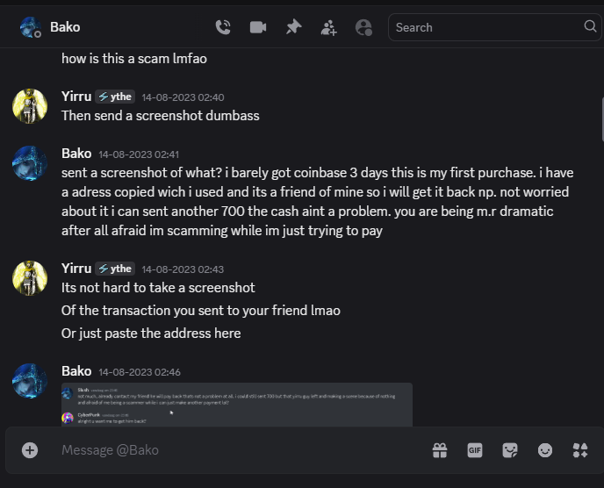
Task: Toggle the user profile panel icon
Action: pos(363,27)
